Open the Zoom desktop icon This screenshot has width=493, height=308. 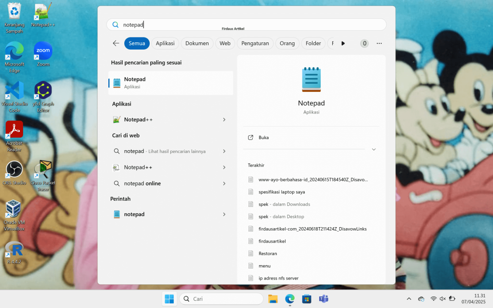pos(43,51)
